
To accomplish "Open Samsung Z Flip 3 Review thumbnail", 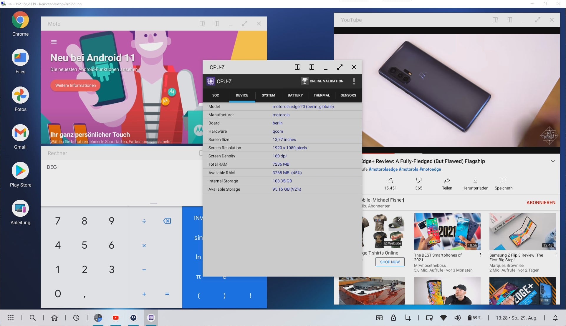I will (522, 232).
